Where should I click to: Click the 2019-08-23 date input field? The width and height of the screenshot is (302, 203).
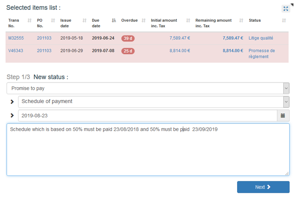tap(147, 115)
